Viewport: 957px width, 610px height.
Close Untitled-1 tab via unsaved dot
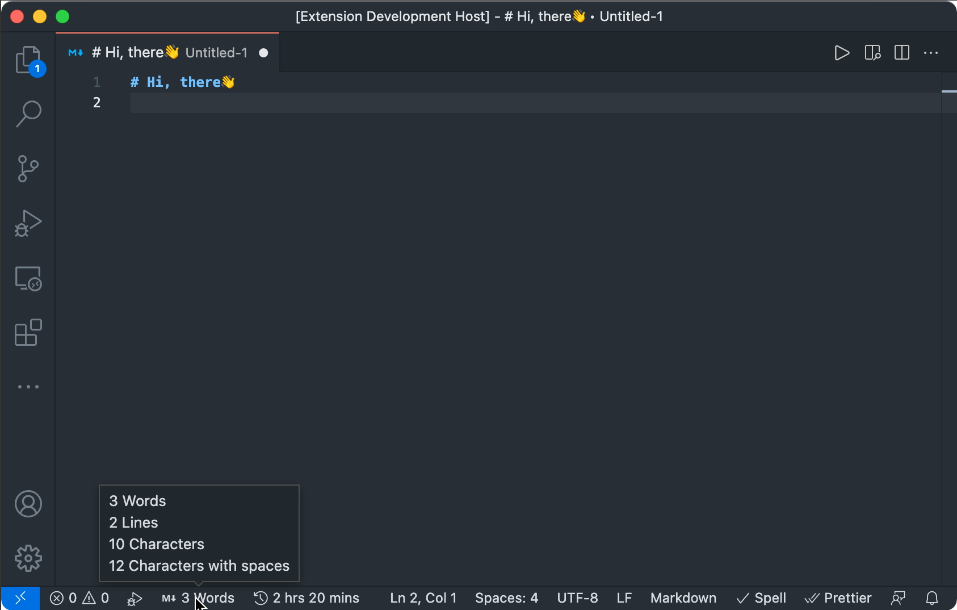(x=263, y=53)
